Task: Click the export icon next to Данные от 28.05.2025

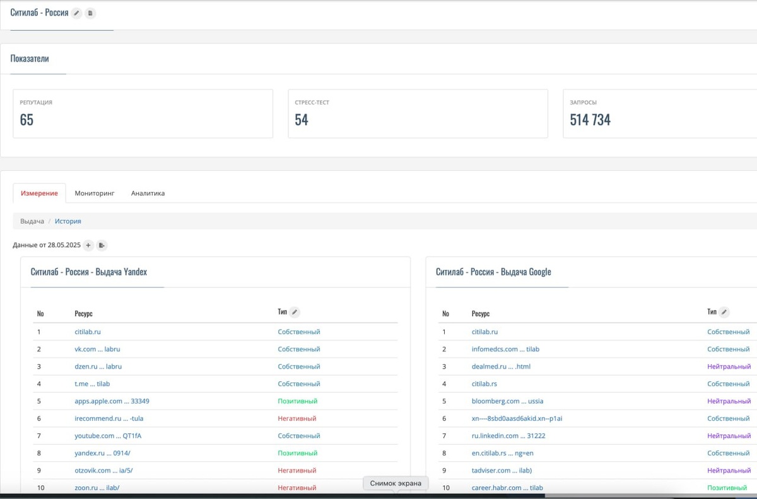Action: [102, 245]
